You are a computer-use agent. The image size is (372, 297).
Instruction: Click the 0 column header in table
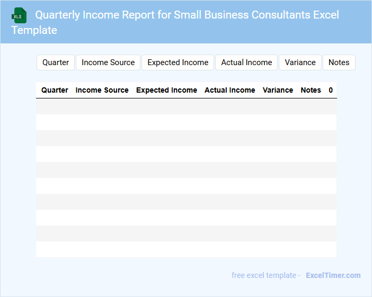coord(331,90)
